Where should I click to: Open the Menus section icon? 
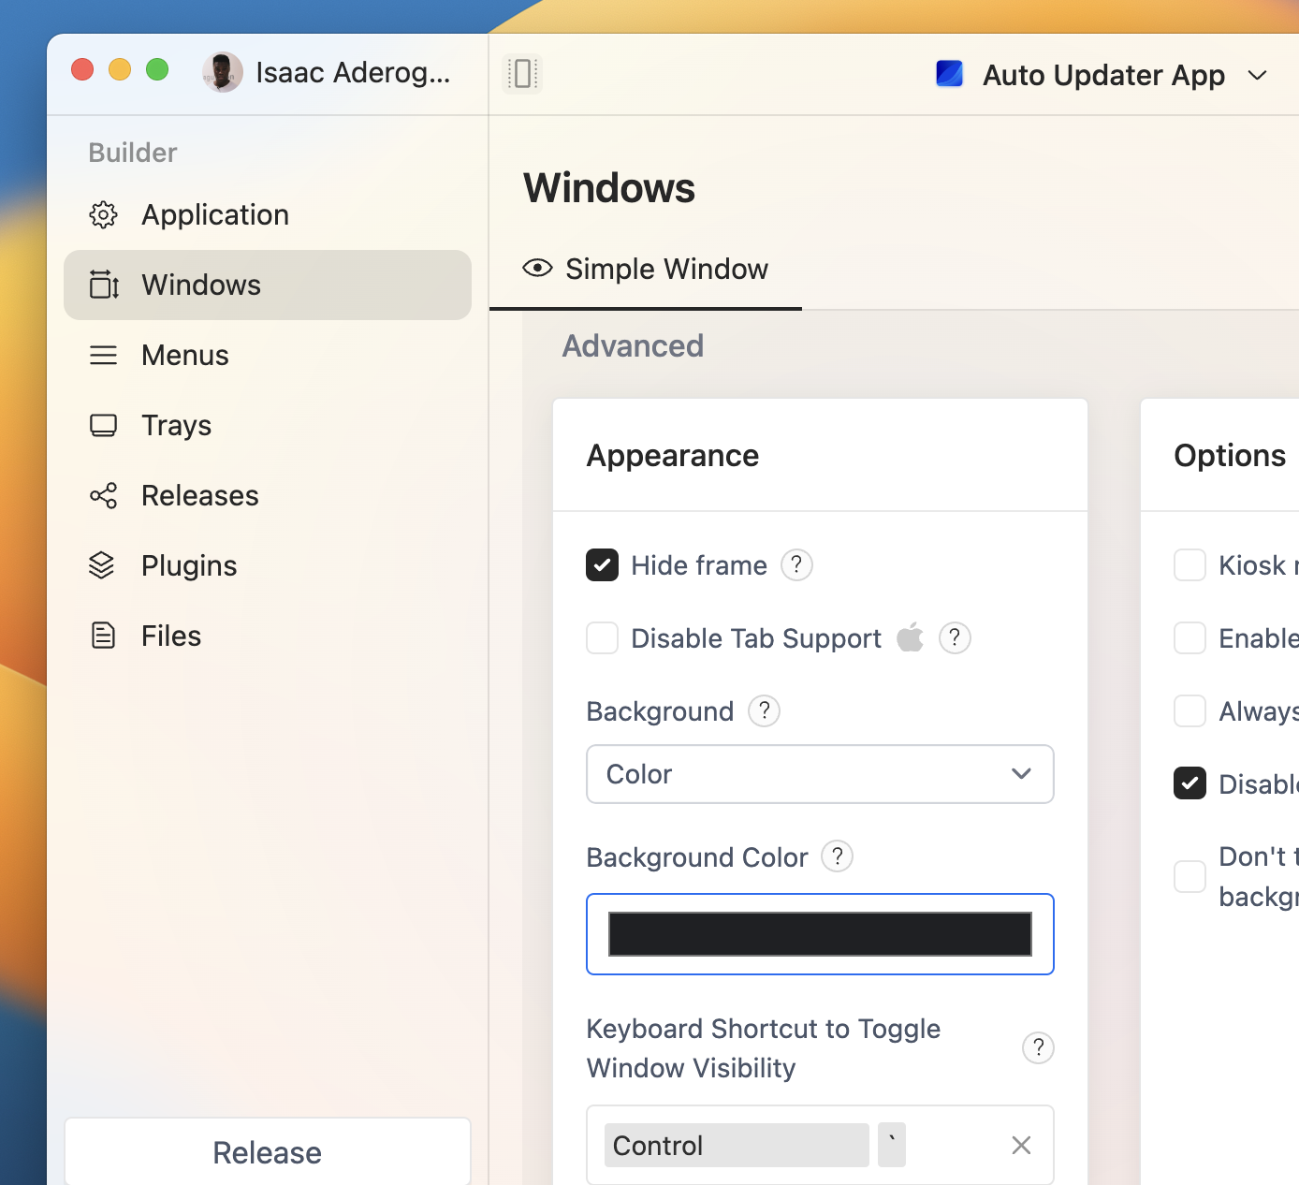(103, 355)
